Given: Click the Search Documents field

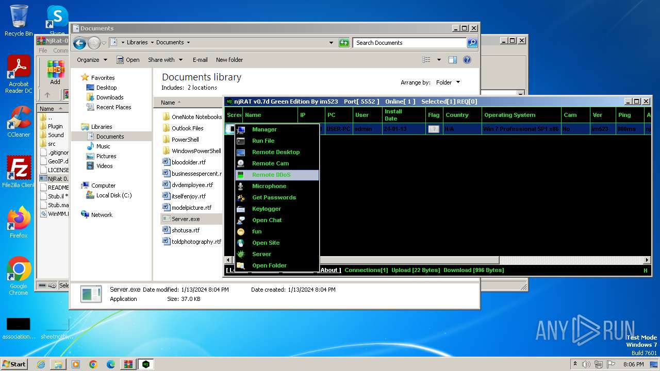Looking at the screenshot, I should coord(410,43).
